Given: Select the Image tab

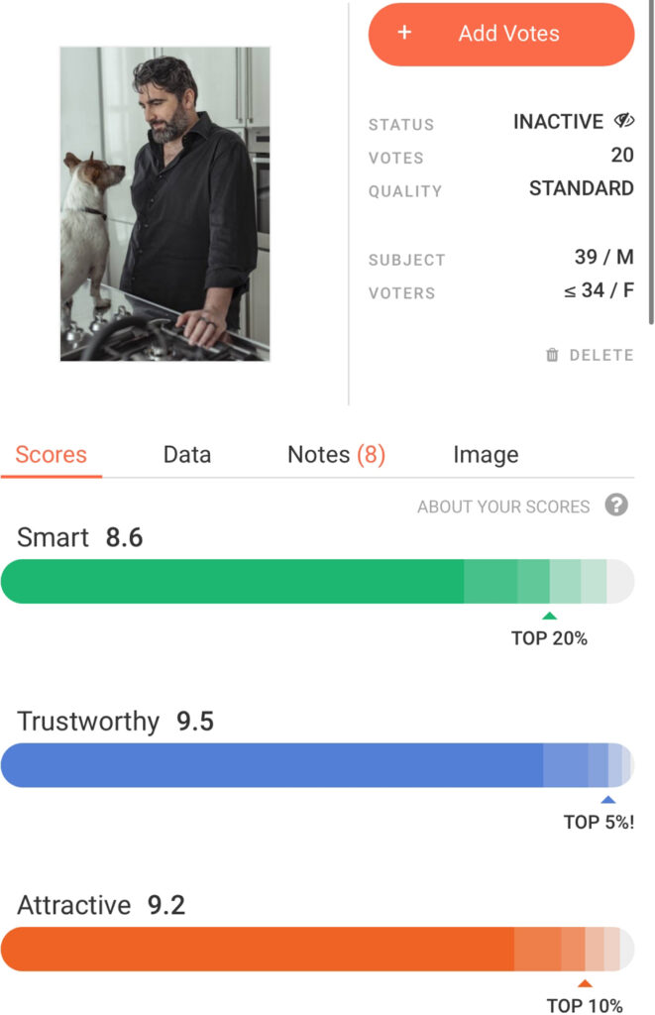Looking at the screenshot, I should pyautogui.click(x=486, y=455).
